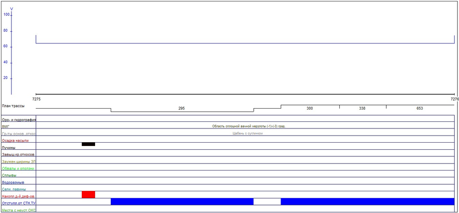Click the 'Пучины' row label

tap(9, 148)
